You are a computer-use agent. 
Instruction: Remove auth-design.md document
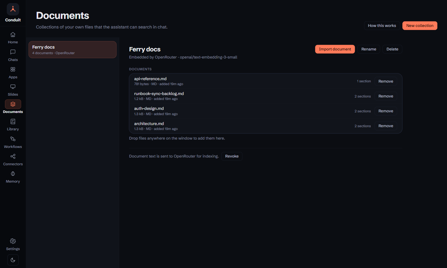pos(386,111)
